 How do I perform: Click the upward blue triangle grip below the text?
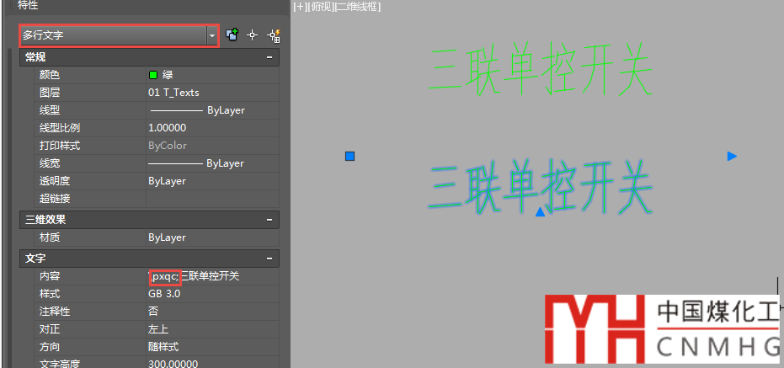[540, 211]
